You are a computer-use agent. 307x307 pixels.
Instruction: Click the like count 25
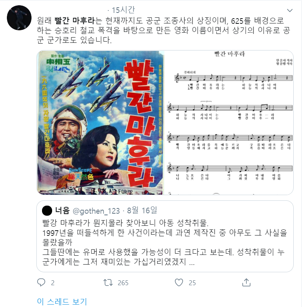(x=192, y=283)
